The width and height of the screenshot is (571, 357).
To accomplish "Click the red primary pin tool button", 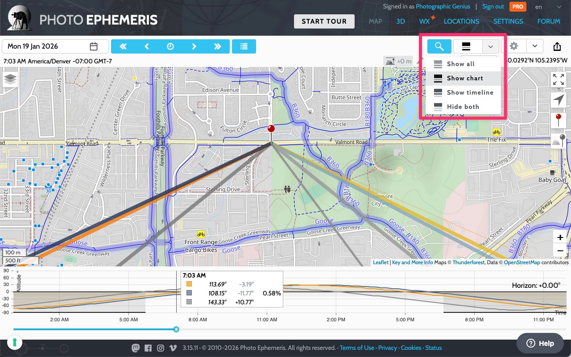I will pos(559,120).
